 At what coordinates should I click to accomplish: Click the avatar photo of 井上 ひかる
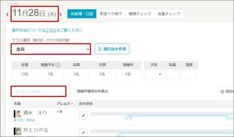(17, 131)
